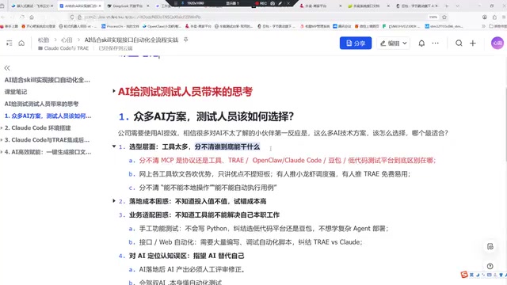Expand outline item 2. Claude Code 环境搭建
Screen dimensions: 507x285
pos(2,128)
